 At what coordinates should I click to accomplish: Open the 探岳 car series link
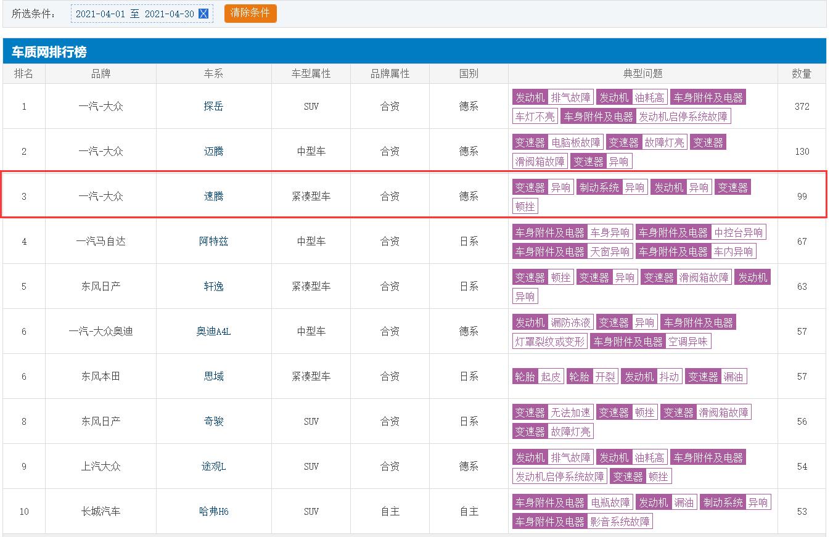pyautogui.click(x=213, y=107)
